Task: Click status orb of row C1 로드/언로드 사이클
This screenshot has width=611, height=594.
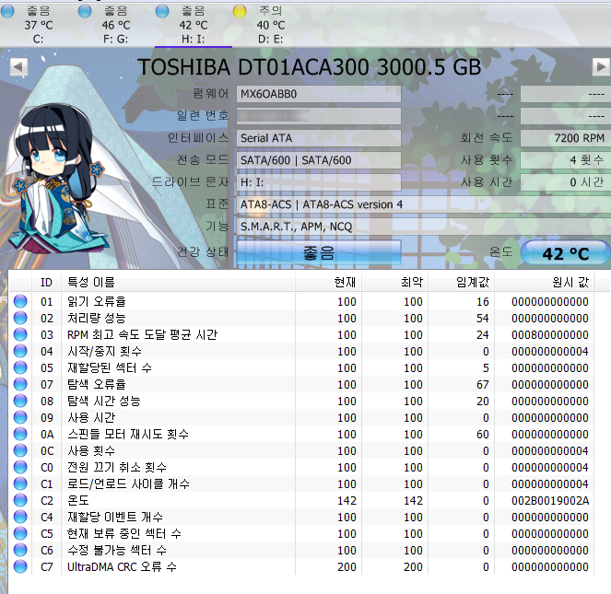Action: (20, 483)
